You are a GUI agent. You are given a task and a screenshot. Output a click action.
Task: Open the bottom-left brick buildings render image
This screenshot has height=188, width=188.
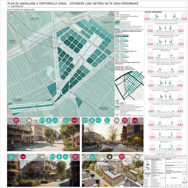[43, 170]
